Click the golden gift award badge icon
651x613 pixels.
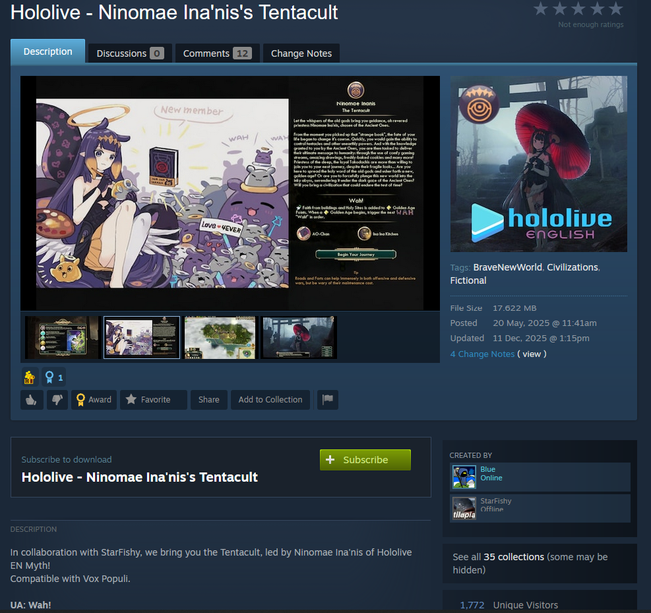[x=30, y=377]
